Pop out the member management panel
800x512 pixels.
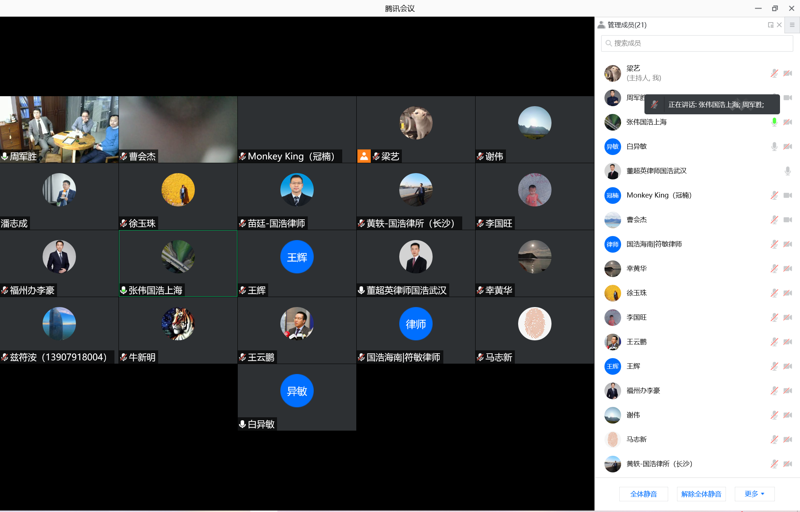pos(771,25)
